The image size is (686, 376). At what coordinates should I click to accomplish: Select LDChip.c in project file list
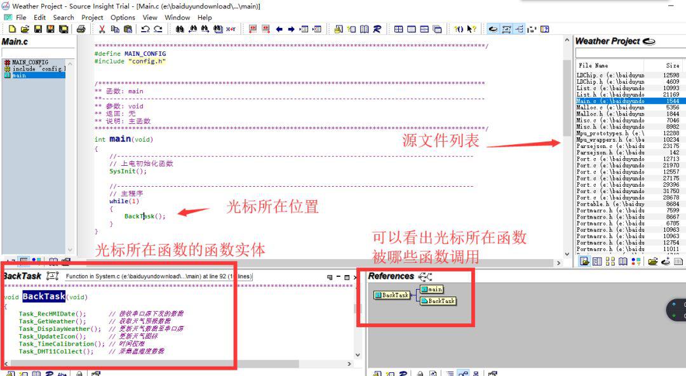point(628,76)
